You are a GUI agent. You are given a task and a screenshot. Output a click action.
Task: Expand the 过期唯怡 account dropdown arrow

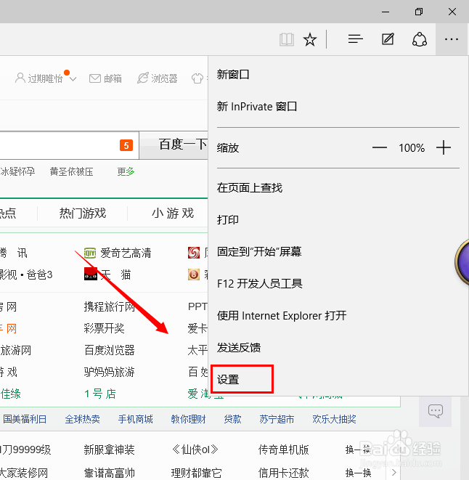(73, 79)
